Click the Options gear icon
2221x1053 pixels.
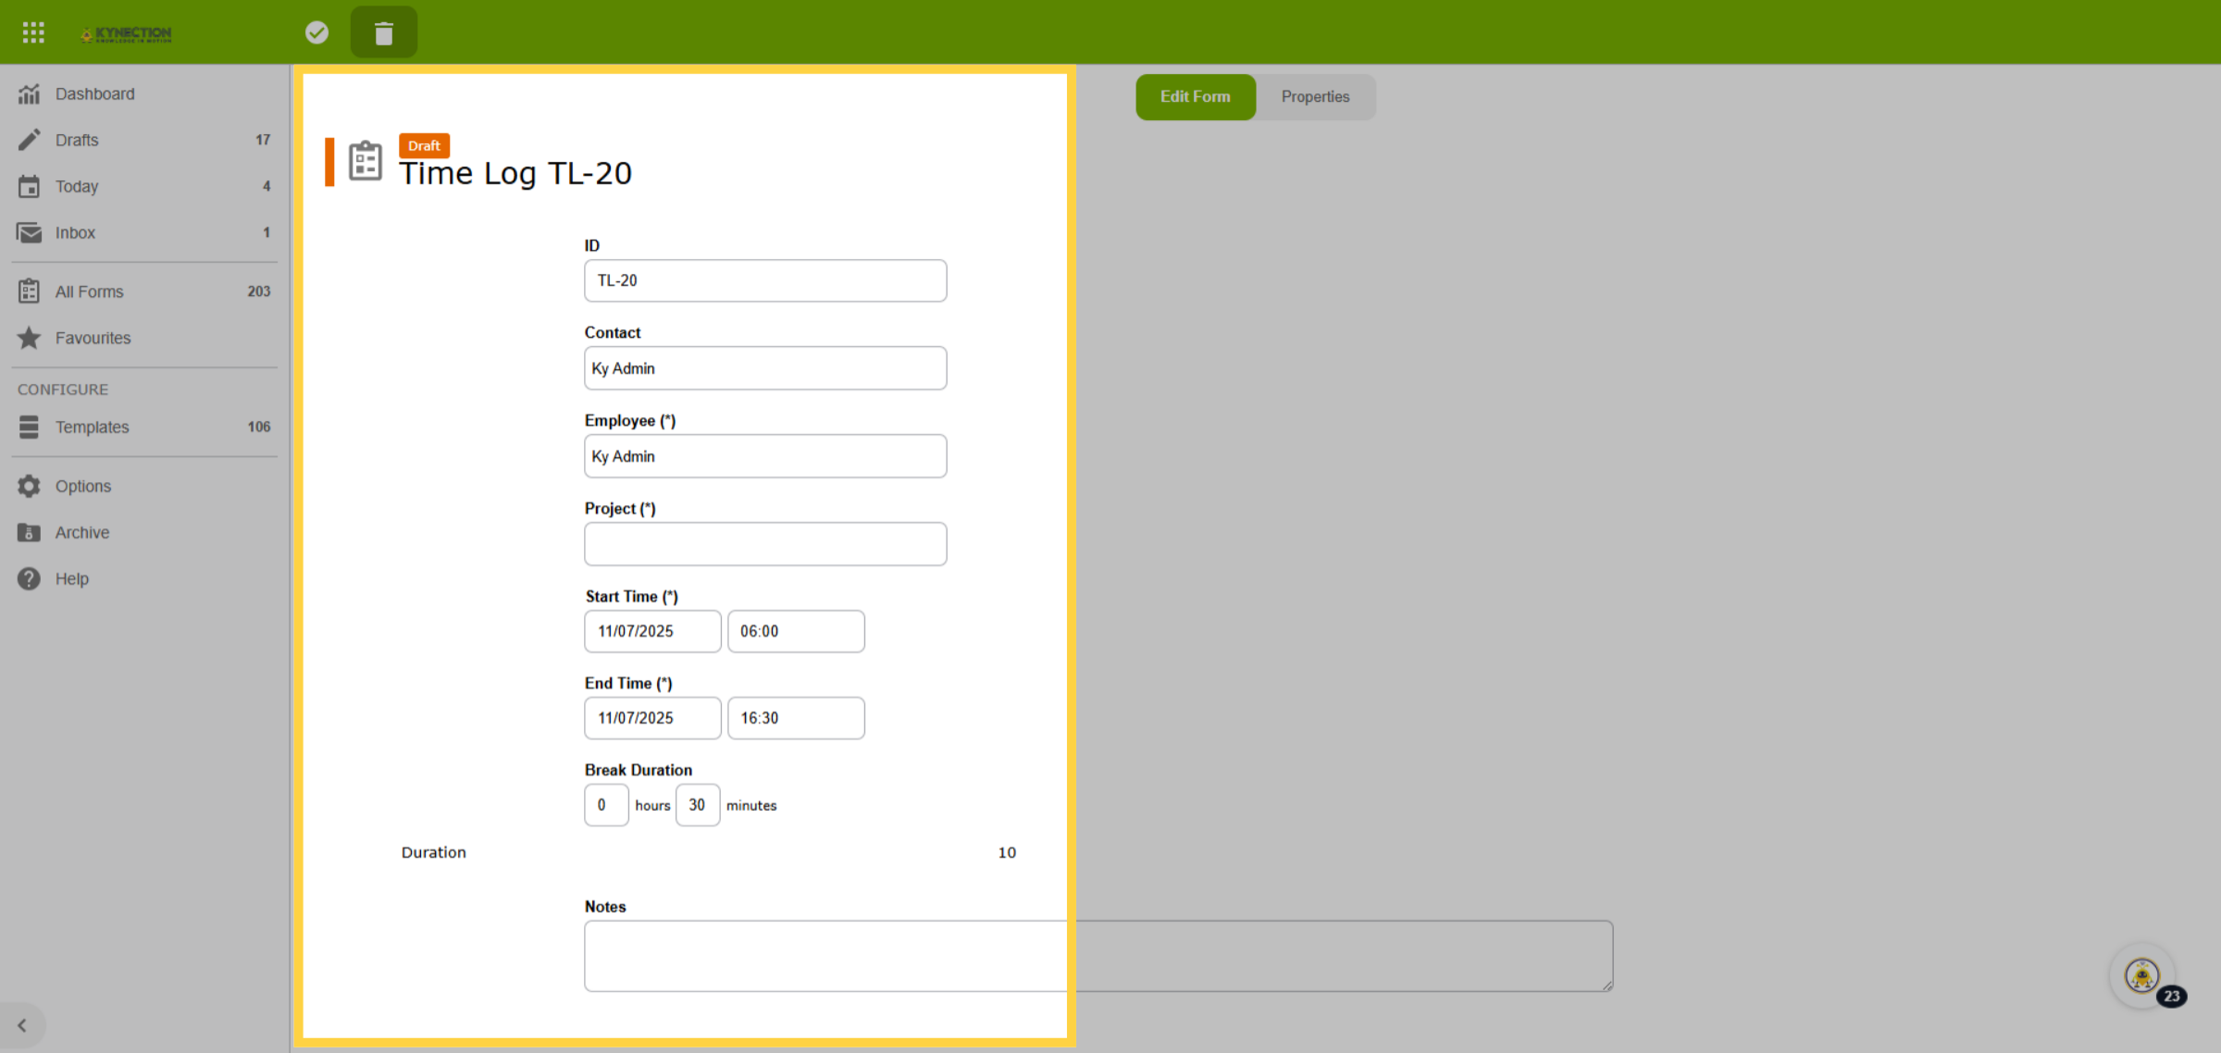(29, 486)
